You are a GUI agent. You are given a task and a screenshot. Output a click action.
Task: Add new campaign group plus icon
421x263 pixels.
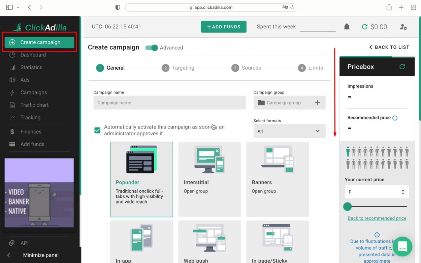click(317, 103)
